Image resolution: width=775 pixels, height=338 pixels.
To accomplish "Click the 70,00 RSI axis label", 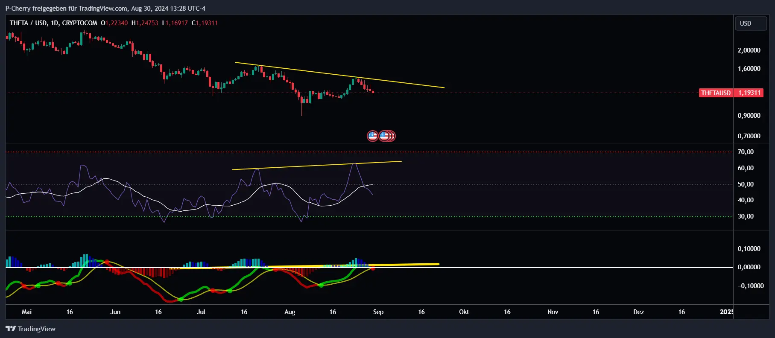I will click(746, 152).
